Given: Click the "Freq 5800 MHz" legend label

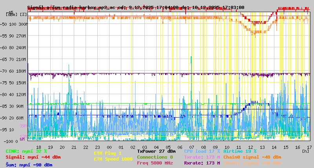Looking at the screenshot, I should (x=155, y=163).
